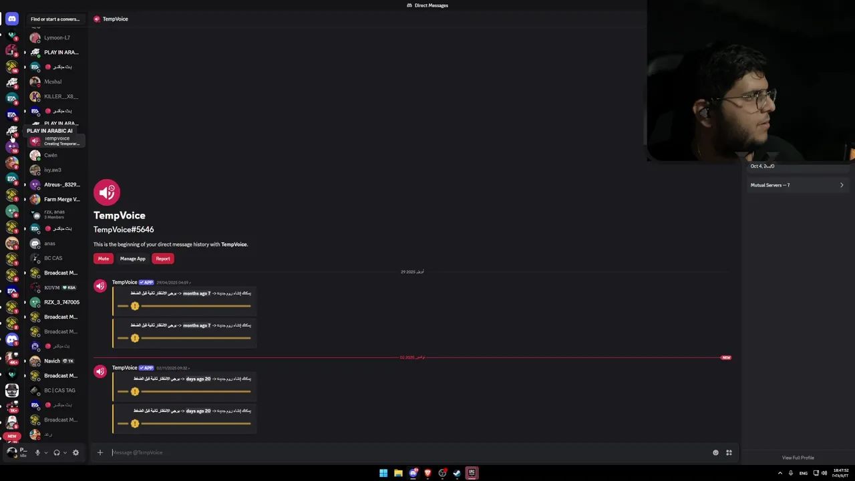
Task: Open File Explorer from taskbar
Action: pos(398,473)
